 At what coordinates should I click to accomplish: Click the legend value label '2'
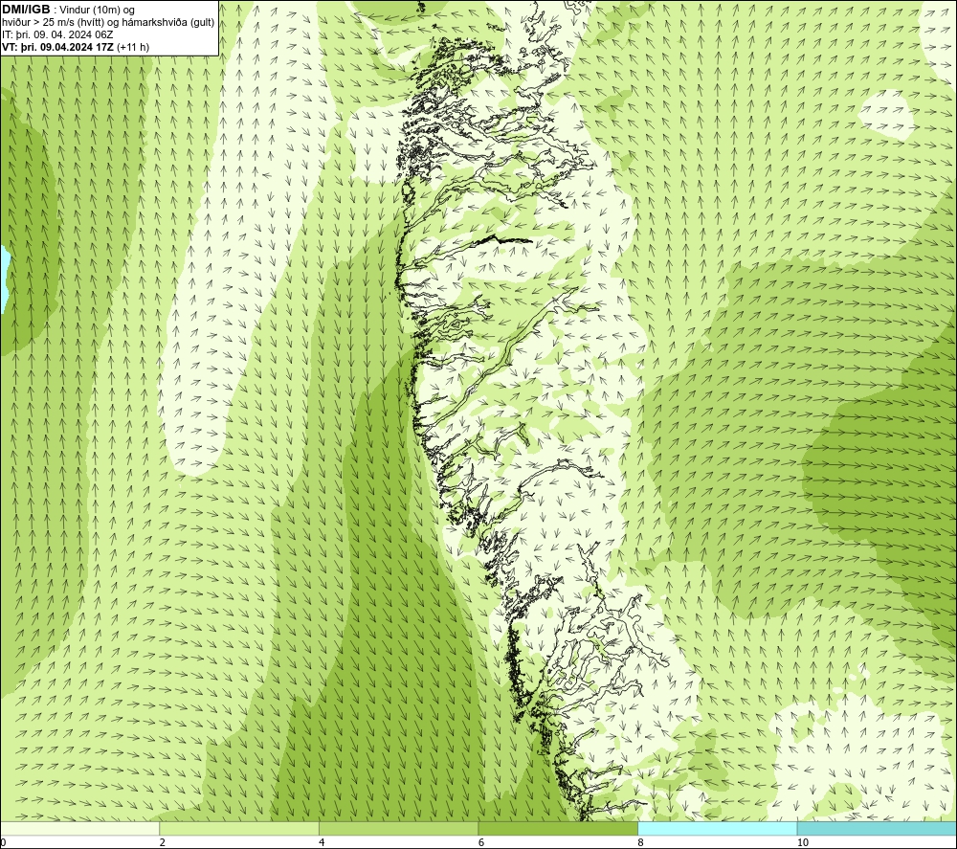(x=163, y=842)
